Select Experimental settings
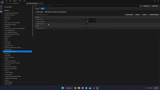Viewport: 160px width, 90px height. tap(8, 36)
